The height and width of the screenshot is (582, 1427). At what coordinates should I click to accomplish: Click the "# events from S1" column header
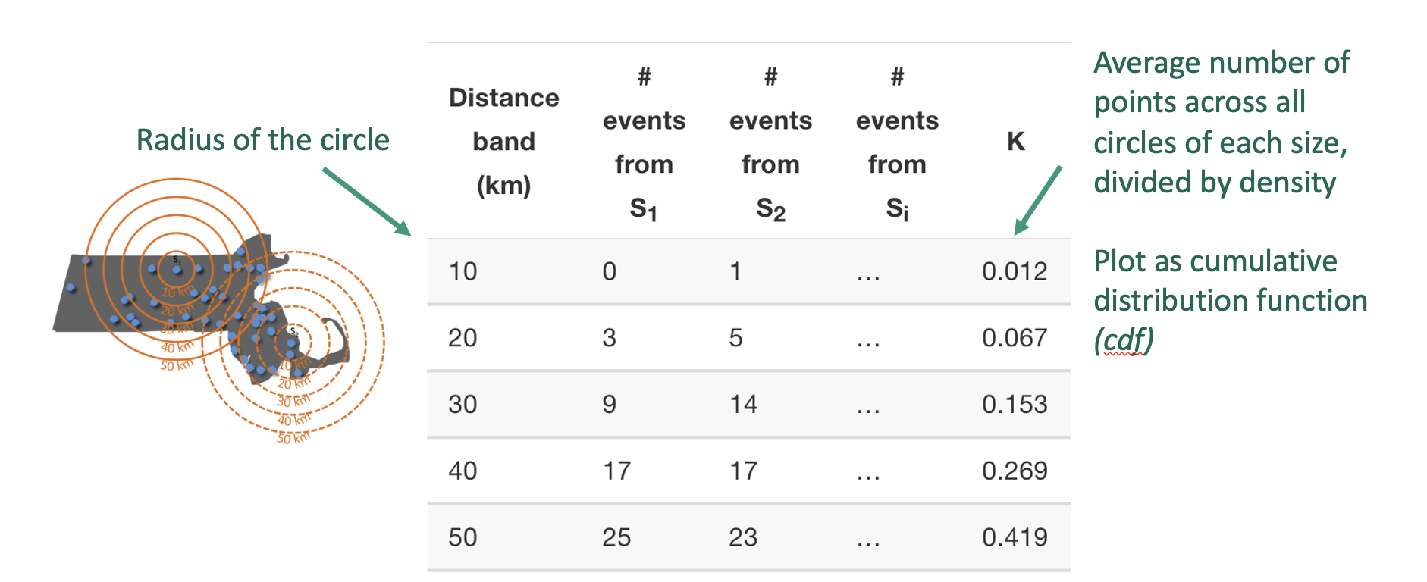point(644,142)
